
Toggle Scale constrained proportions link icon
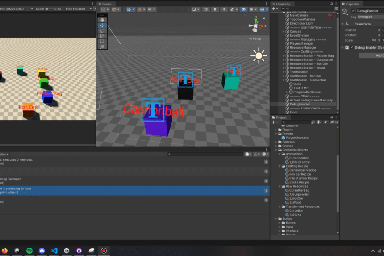click(374, 40)
